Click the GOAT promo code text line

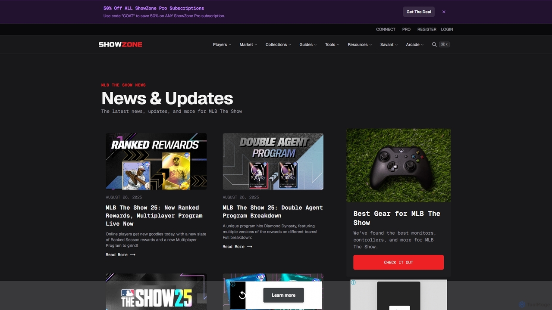pyautogui.click(x=164, y=16)
